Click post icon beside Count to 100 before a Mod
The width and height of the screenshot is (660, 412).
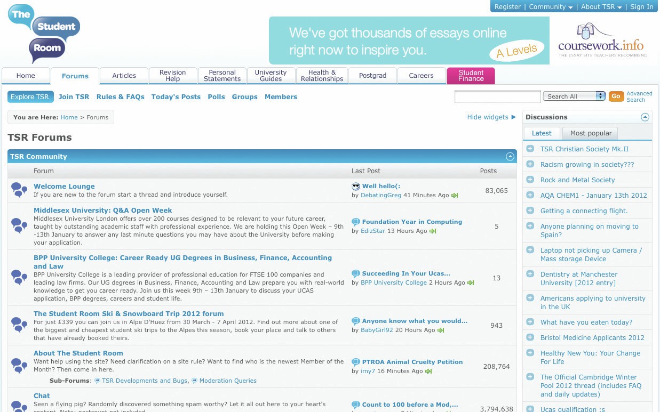(356, 405)
